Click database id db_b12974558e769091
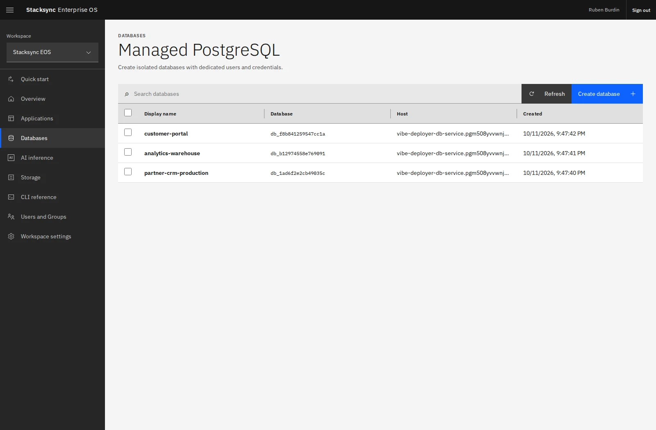 [298, 154]
